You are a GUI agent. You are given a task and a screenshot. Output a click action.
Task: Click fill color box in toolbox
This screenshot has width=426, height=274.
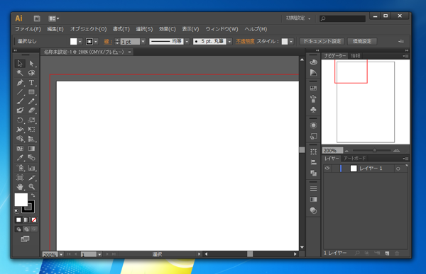tap(21, 200)
